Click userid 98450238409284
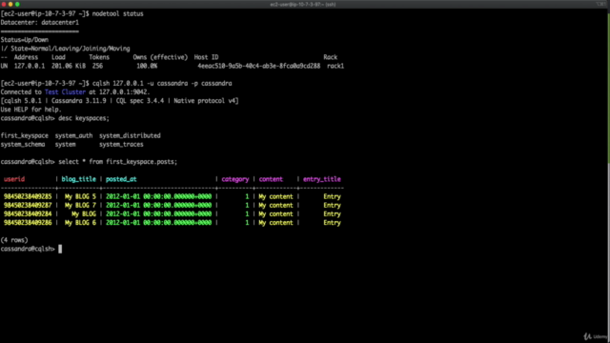 click(28, 213)
